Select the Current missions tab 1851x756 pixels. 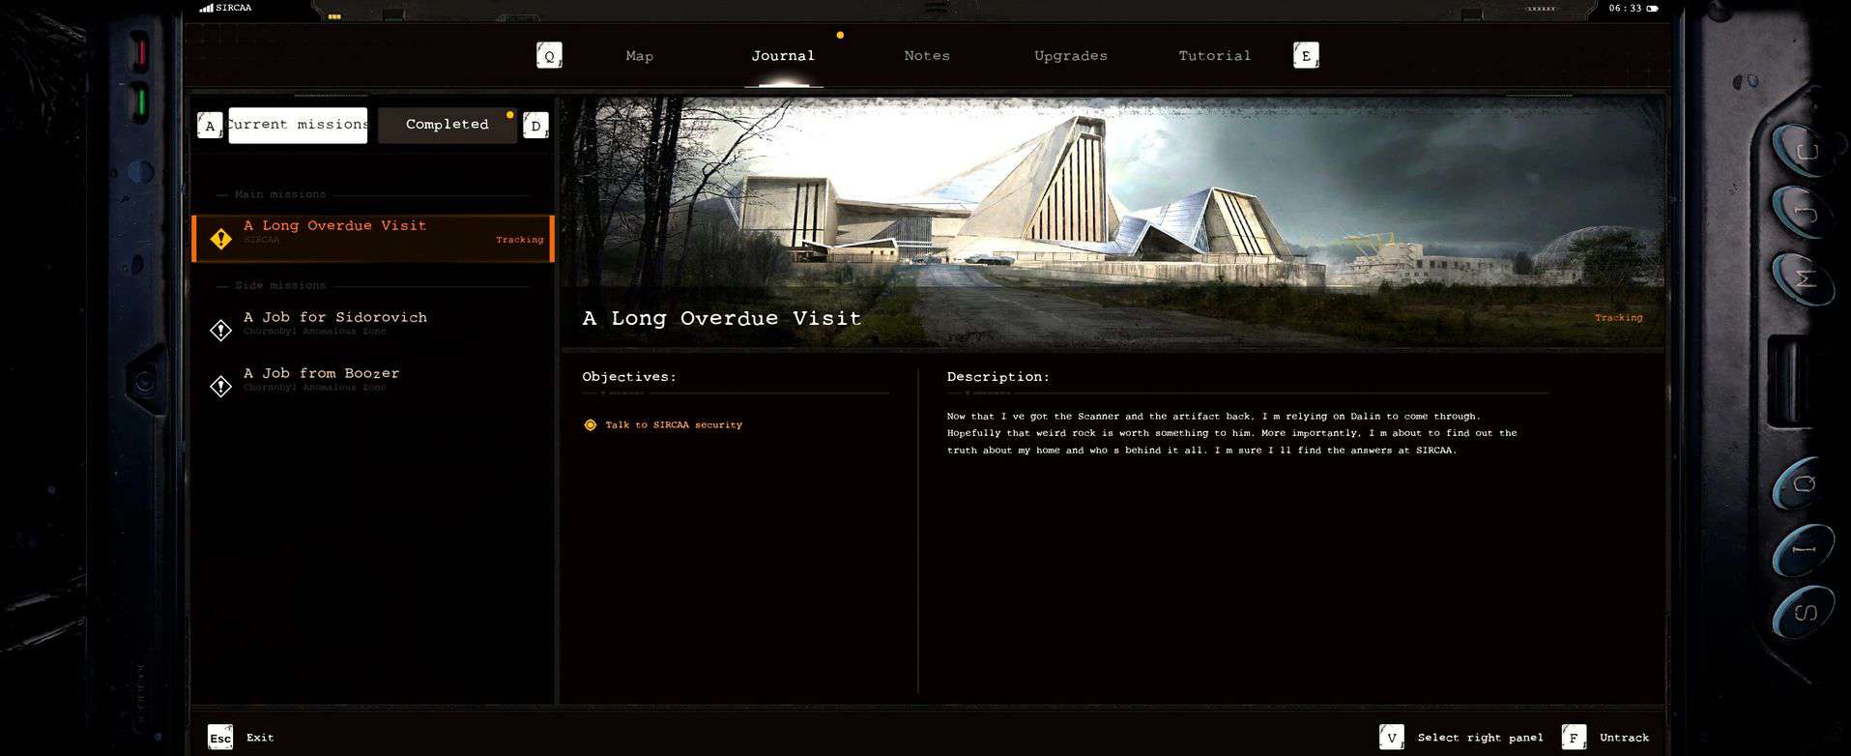pyautogui.click(x=298, y=125)
